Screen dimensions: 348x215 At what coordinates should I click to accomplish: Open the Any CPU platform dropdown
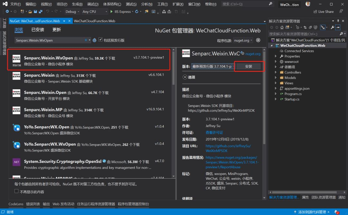[94, 12]
